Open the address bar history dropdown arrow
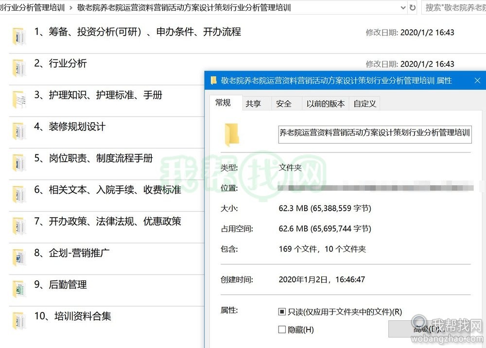Image resolution: width=486 pixels, height=348 pixels. [x=402, y=8]
